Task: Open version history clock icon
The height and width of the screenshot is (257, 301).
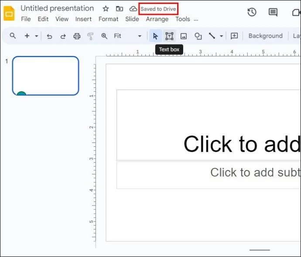Action: tap(252, 12)
